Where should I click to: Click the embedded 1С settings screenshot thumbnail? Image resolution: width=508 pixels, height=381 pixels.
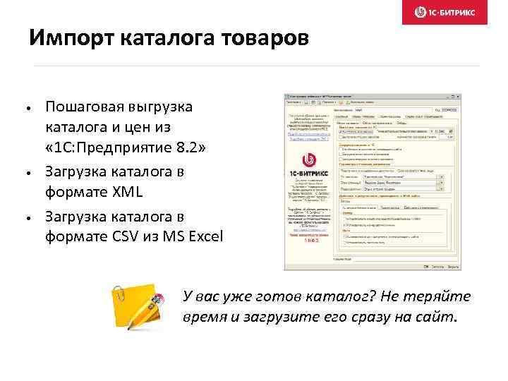coord(373,182)
